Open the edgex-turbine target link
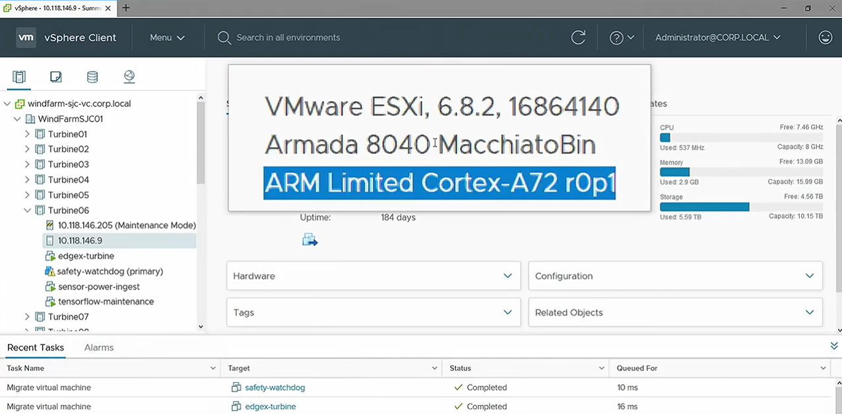842x414 pixels. [x=270, y=406]
